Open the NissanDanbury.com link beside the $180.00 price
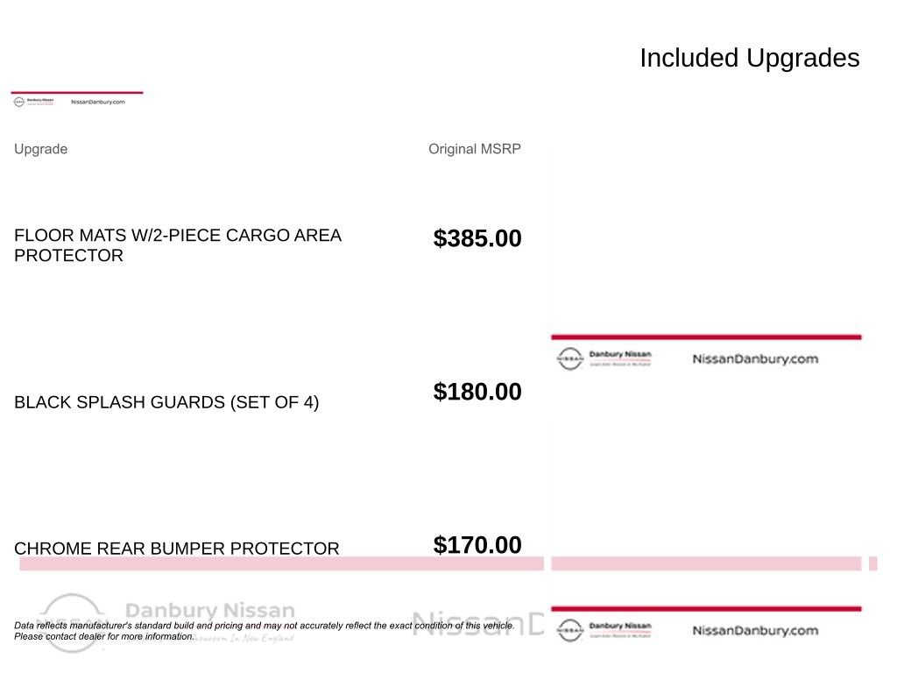The width and height of the screenshot is (897, 673). click(x=755, y=358)
